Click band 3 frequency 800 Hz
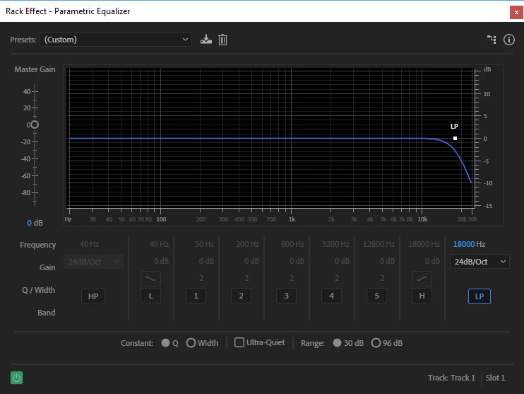The height and width of the screenshot is (394, 524). [x=292, y=244]
